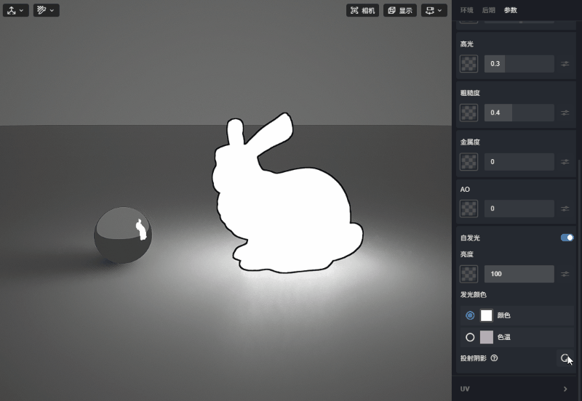Open the 粗糙度 adjustment settings icon

565,113
